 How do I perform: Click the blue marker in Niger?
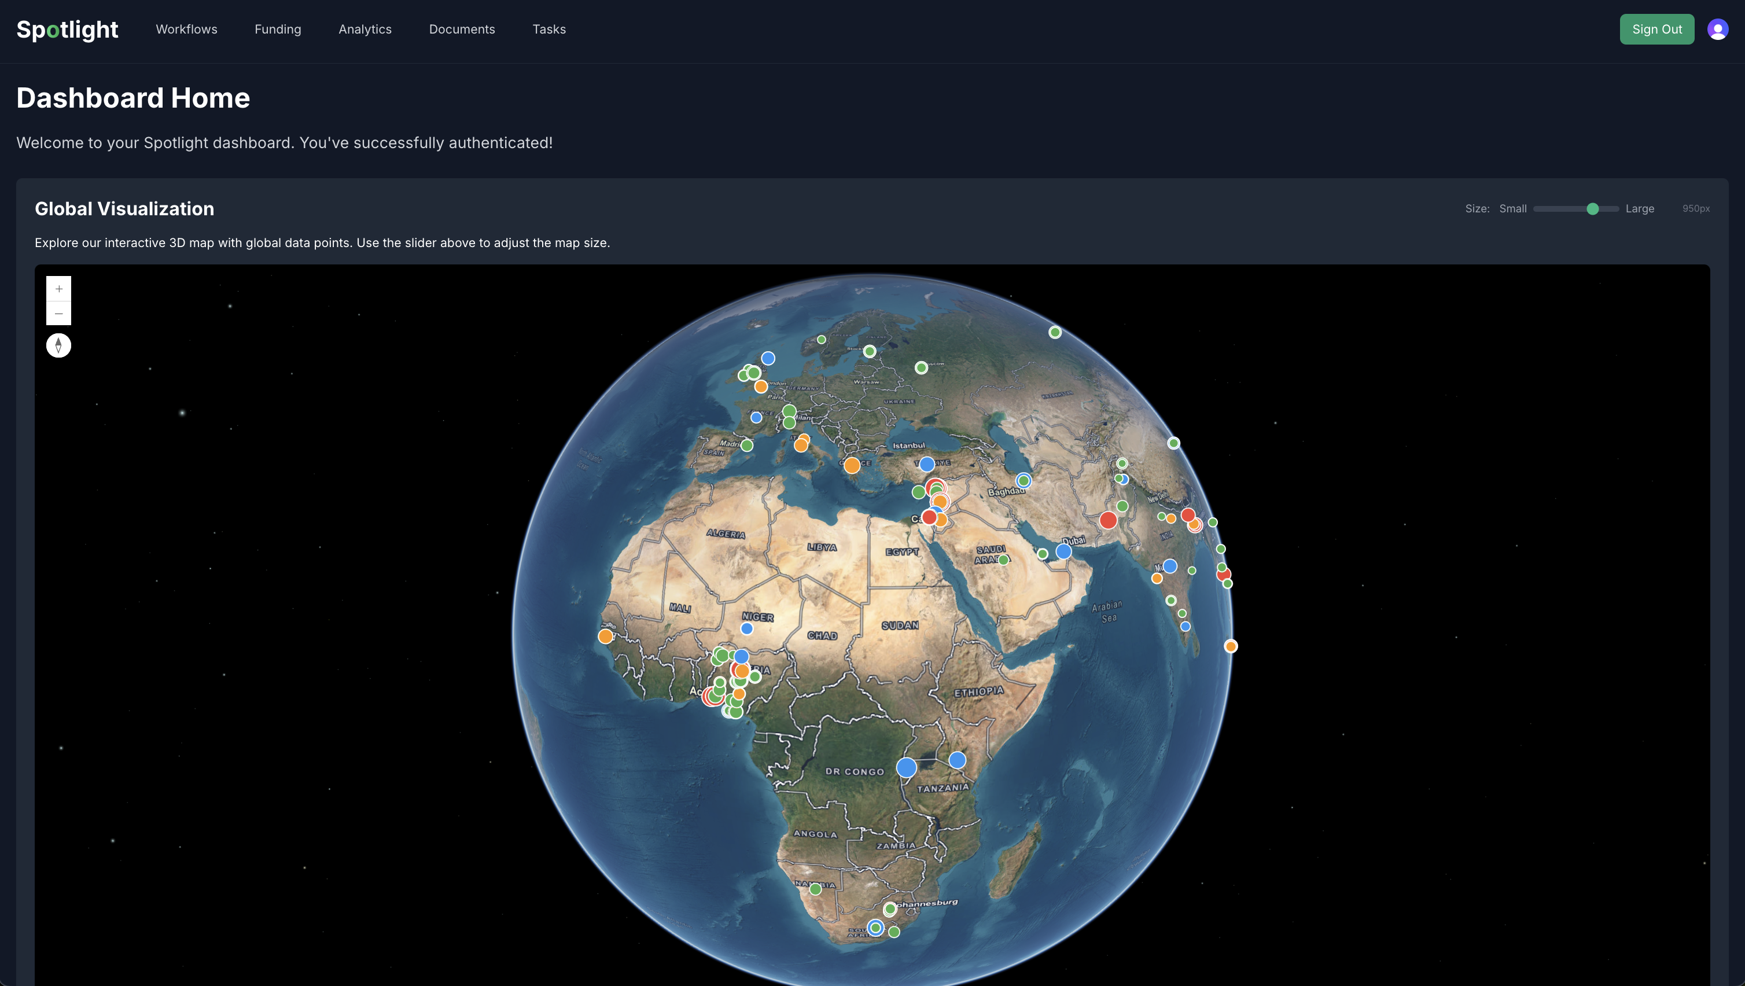(x=746, y=628)
